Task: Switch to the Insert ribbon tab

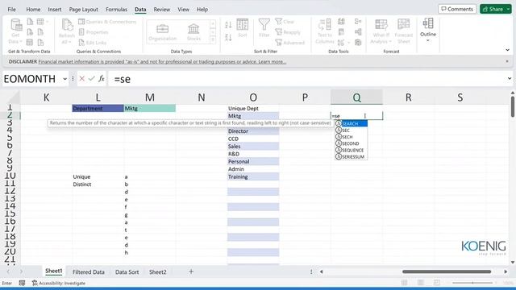Action: pyautogui.click(x=55, y=9)
